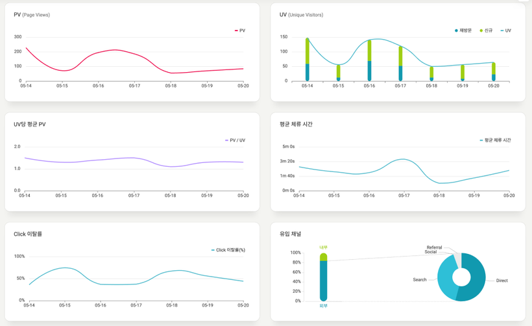Click the 05-16 stacked bar in UV chart

[x=369, y=60]
